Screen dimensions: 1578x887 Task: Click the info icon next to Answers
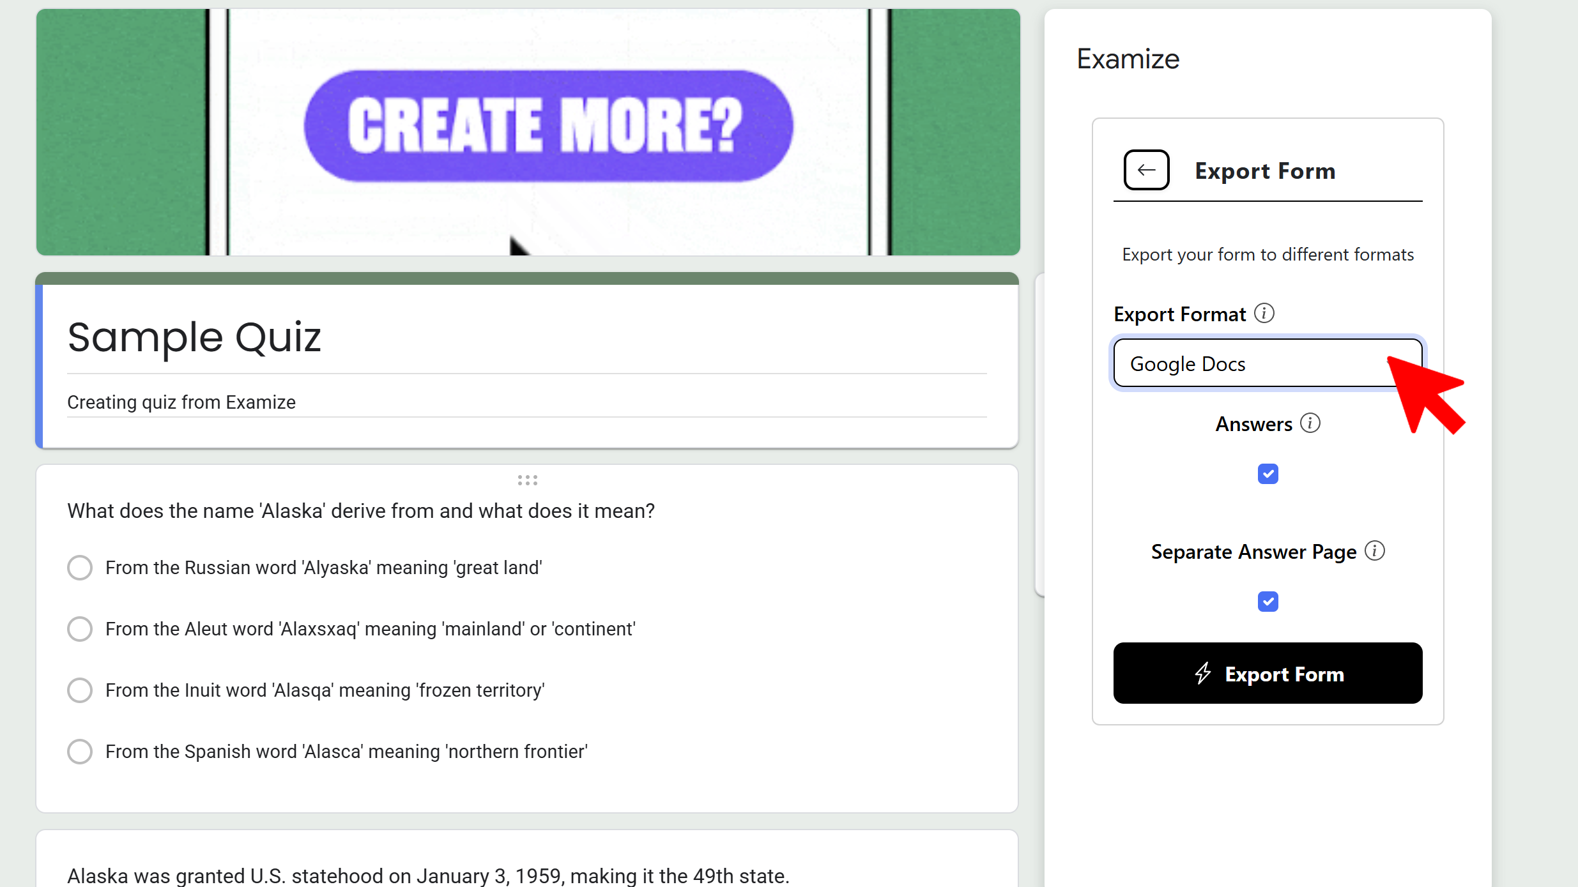pos(1311,423)
